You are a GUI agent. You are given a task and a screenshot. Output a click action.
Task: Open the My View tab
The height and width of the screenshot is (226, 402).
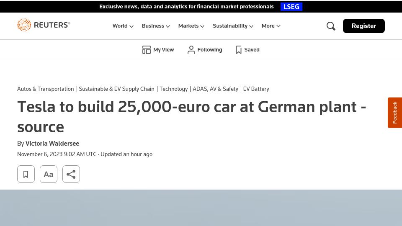tap(158, 50)
